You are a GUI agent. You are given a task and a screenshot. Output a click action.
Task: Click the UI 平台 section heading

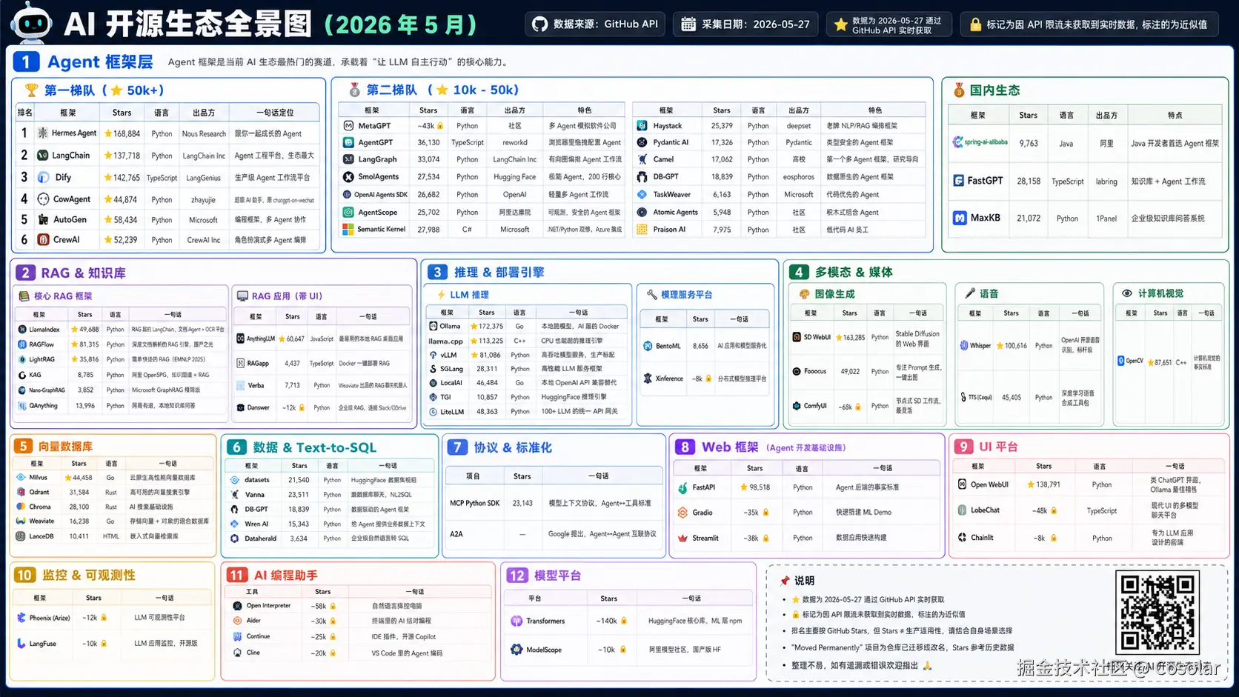click(x=998, y=447)
